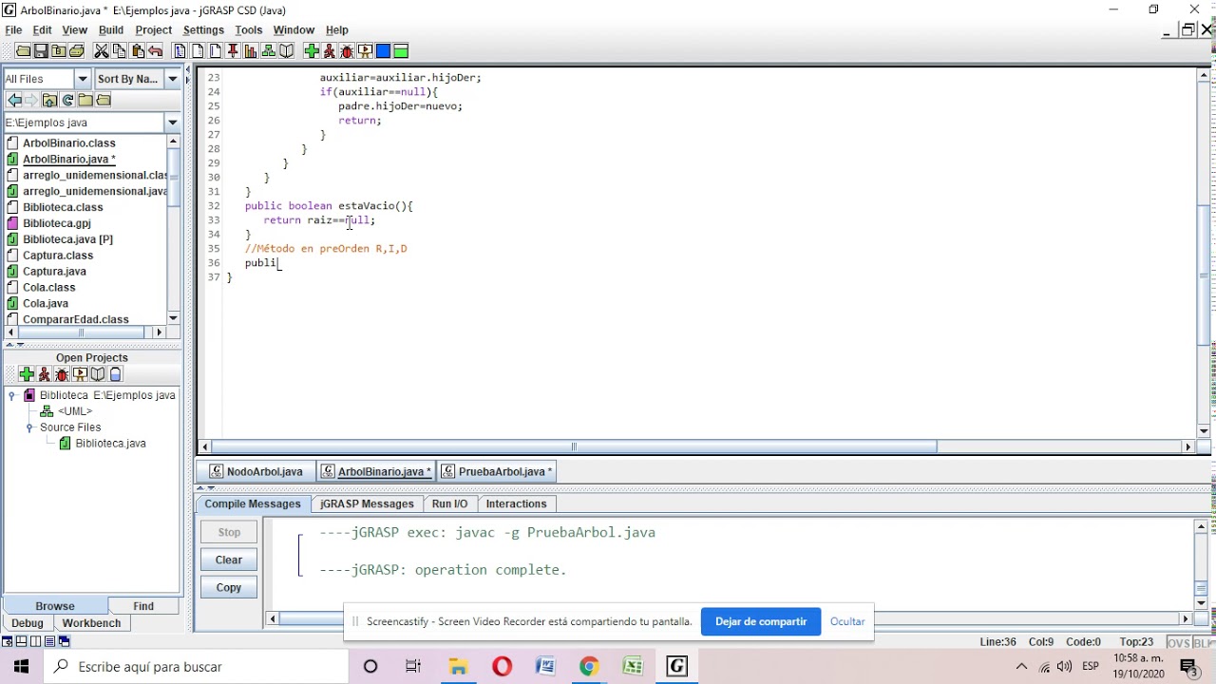
Task: Click the browser back arrow icon
Action: (14, 100)
